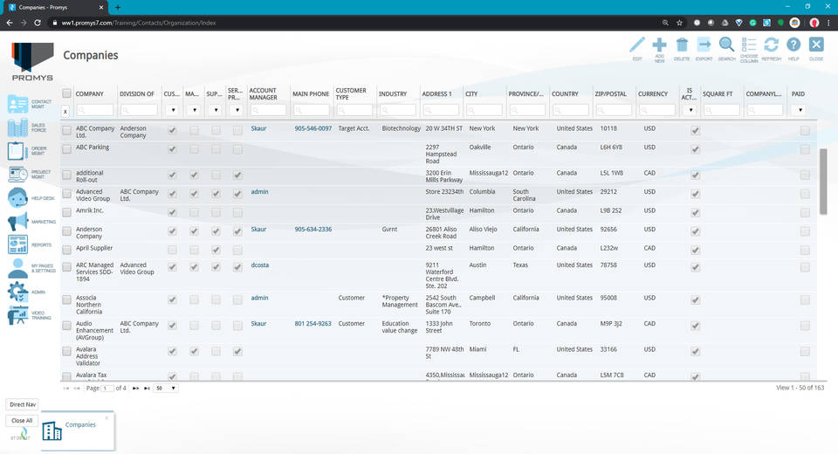The image size is (838, 454).
Task: Toggle Is Active checkbox for ABC Parking
Action: pyautogui.click(x=696, y=149)
